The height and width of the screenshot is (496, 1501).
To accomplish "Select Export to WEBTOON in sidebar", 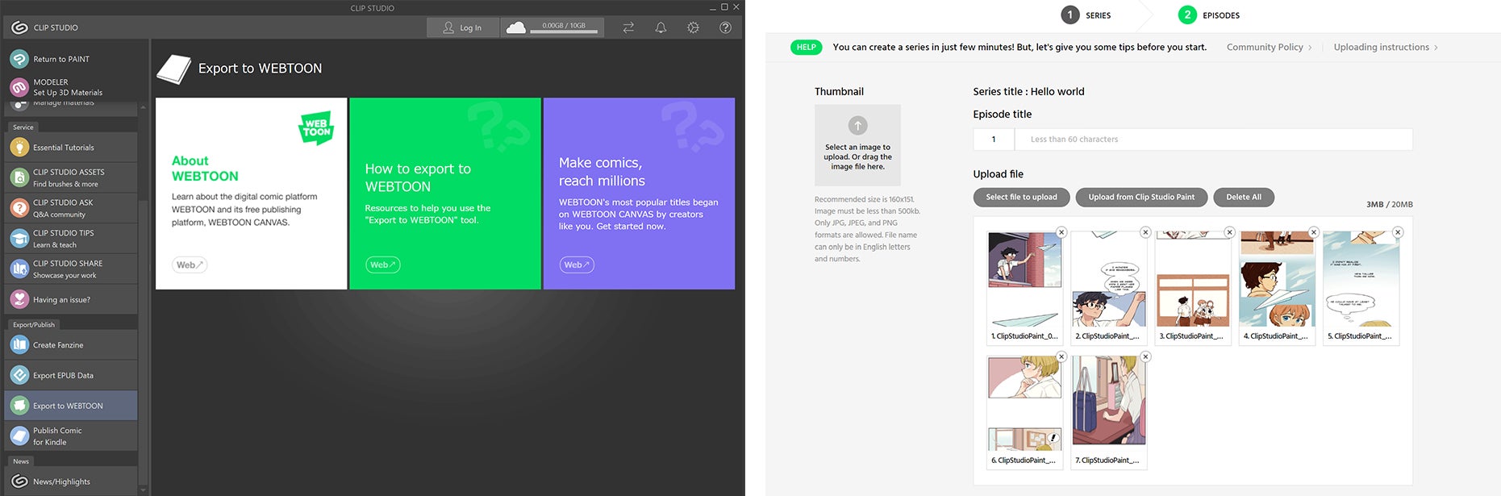I will [71, 406].
